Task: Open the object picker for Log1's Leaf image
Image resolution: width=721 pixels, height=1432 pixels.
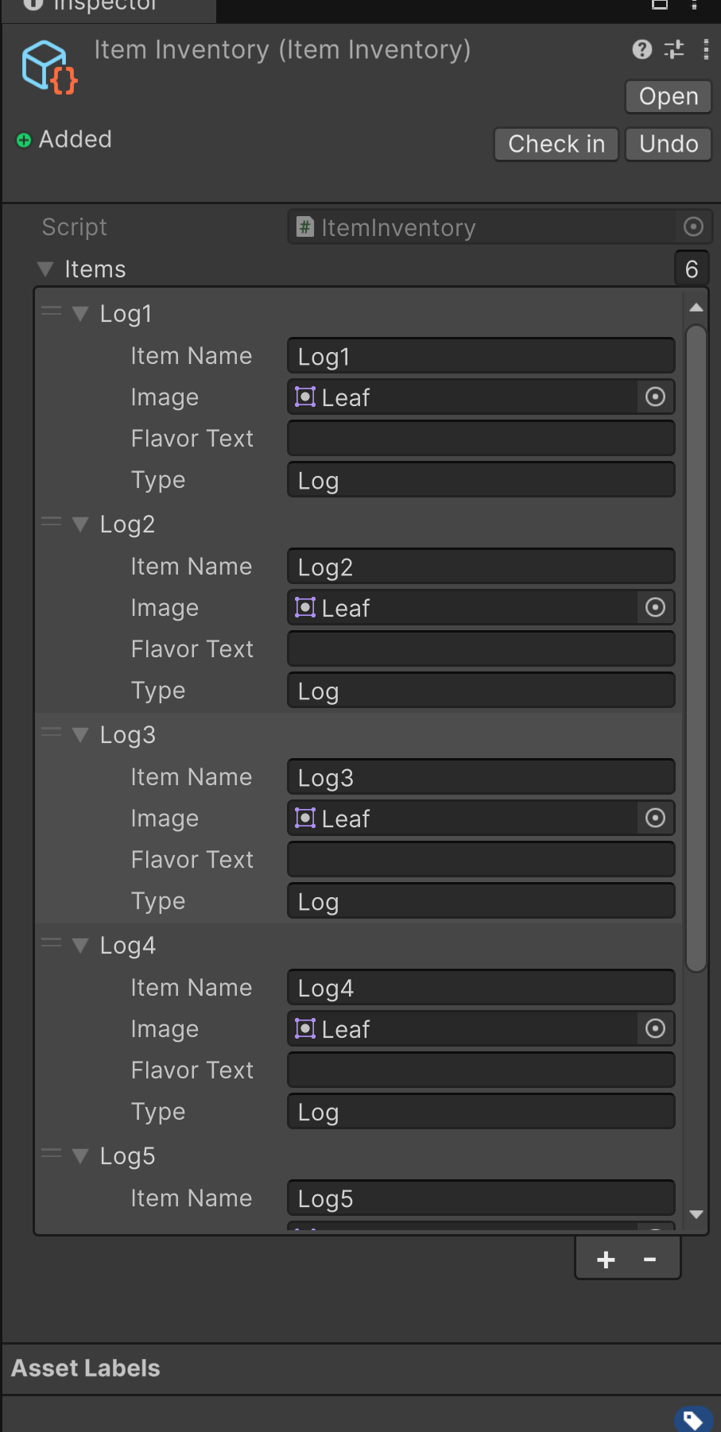Action: 654,397
